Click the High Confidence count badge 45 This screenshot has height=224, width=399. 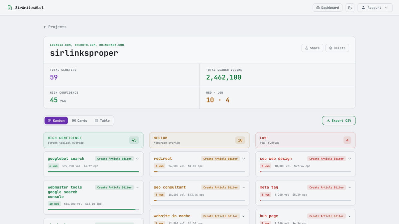134,140
